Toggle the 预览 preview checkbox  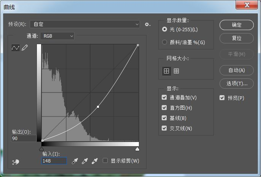pyautogui.click(x=222, y=98)
